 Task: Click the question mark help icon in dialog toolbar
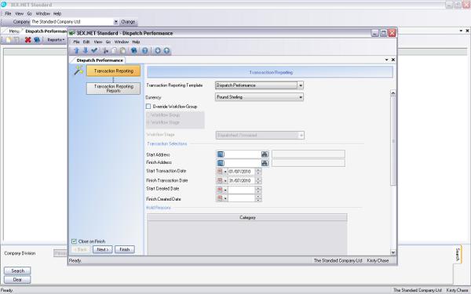pos(144,51)
